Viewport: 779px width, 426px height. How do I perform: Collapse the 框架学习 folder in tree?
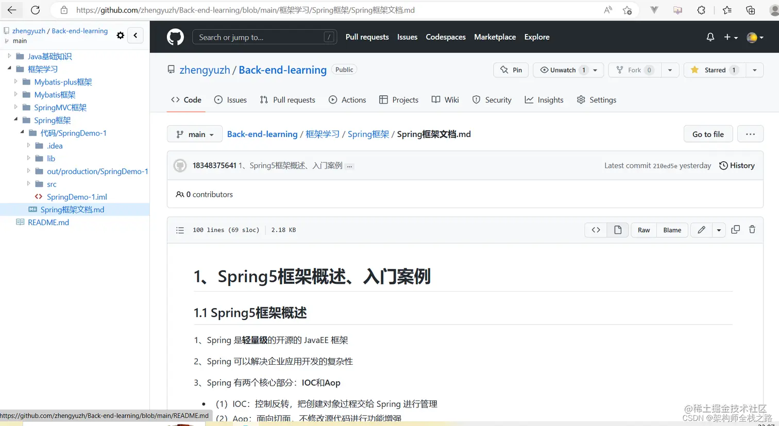pyautogui.click(x=9, y=69)
